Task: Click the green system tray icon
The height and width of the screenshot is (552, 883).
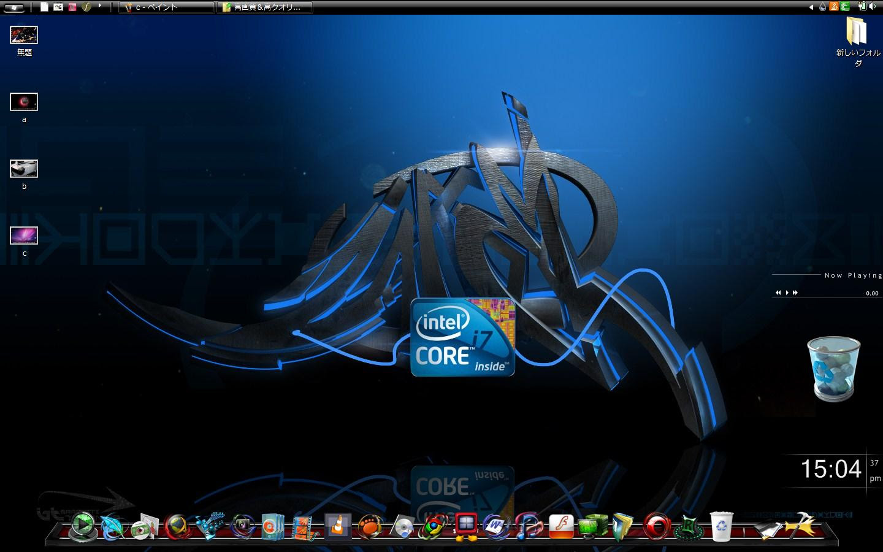Action: click(x=845, y=7)
